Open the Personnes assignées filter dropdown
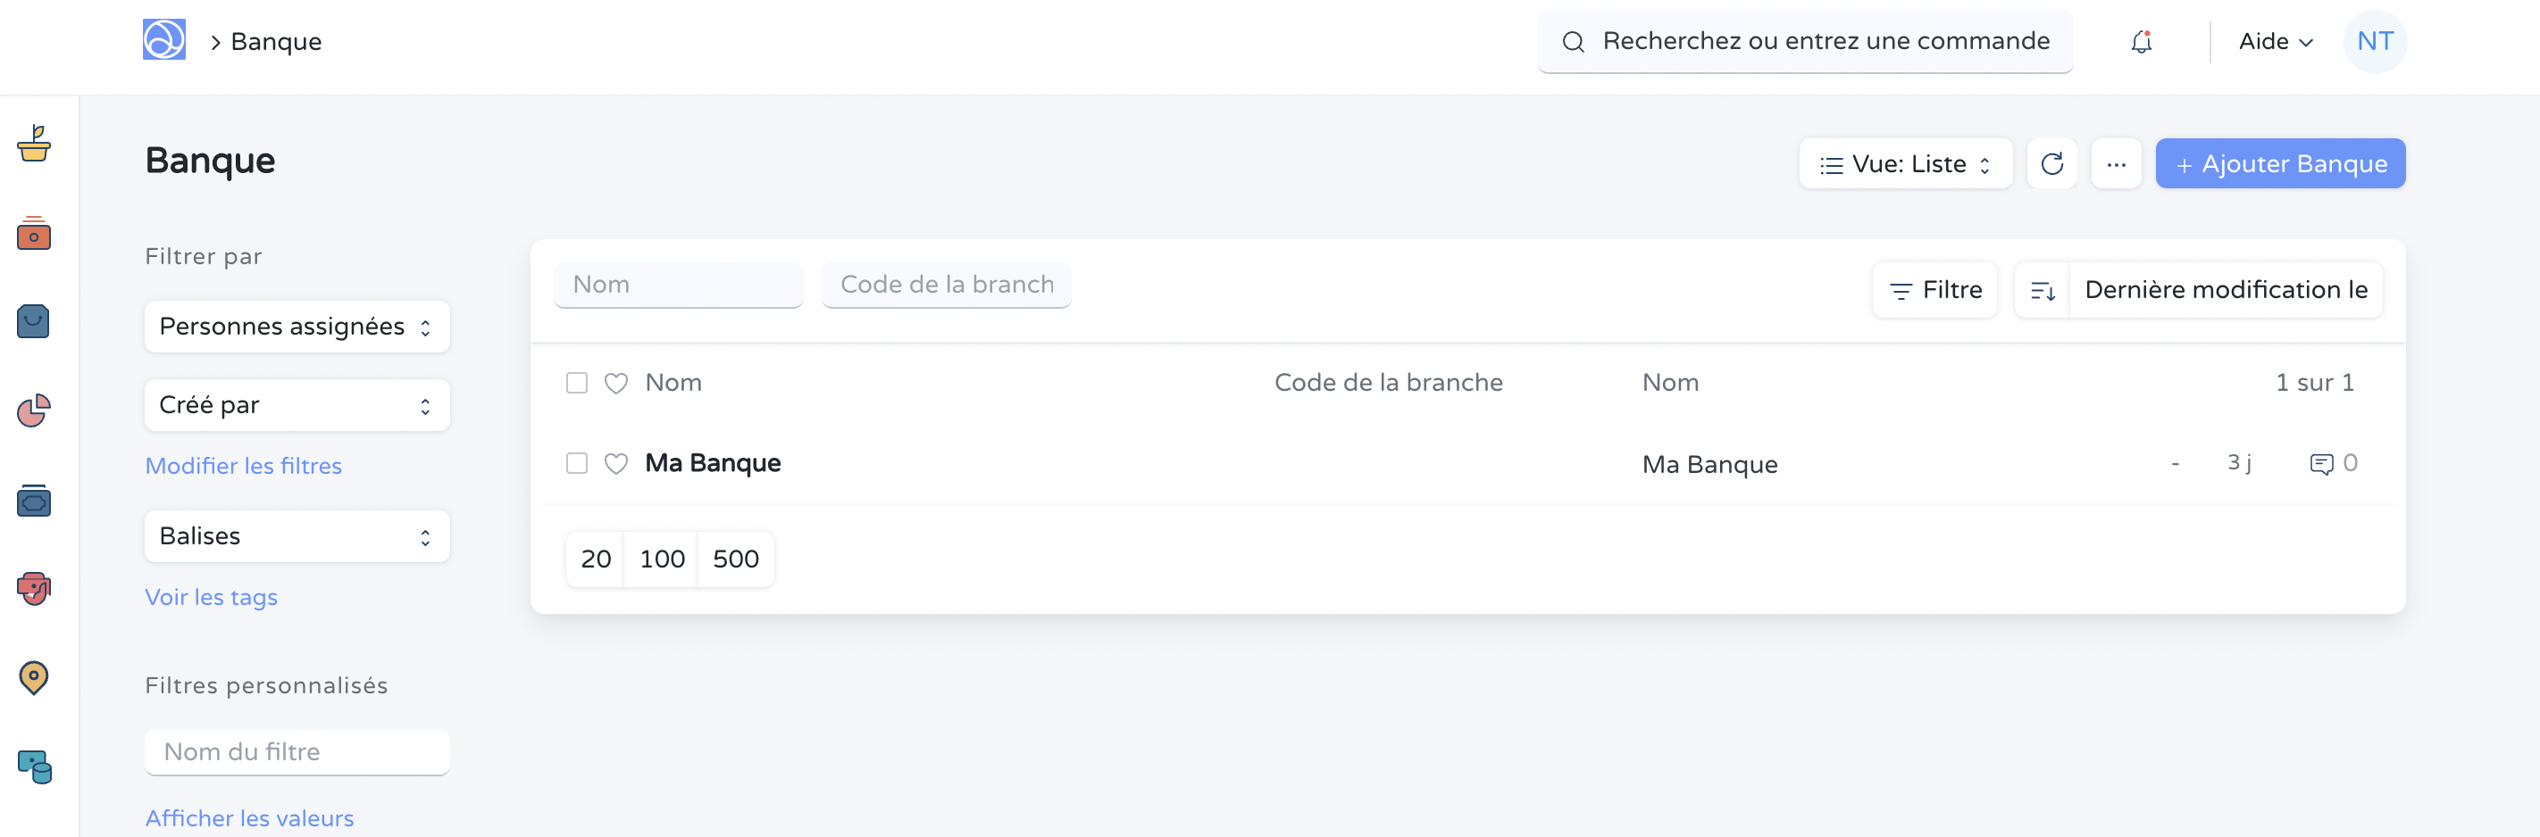 [296, 326]
